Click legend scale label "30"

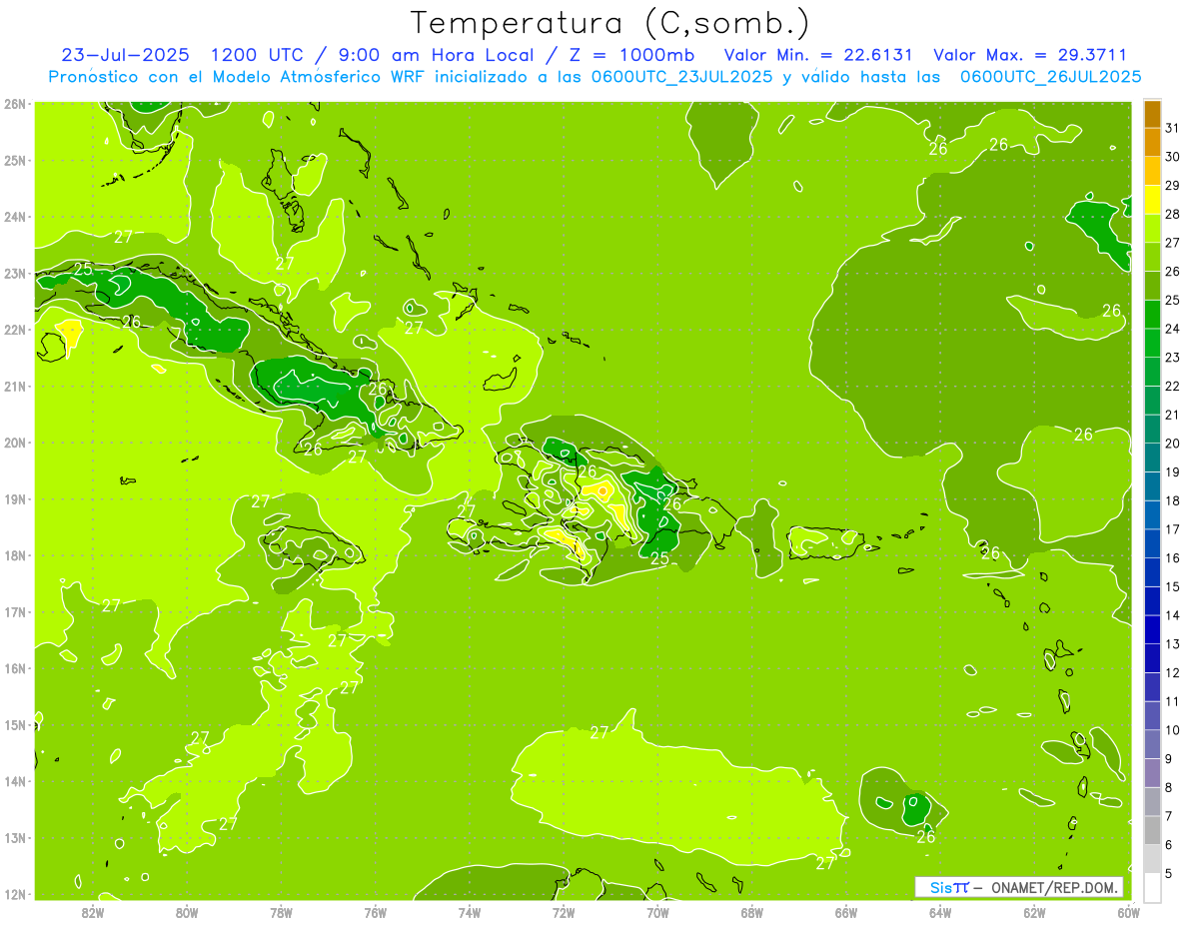(1172, 157)
